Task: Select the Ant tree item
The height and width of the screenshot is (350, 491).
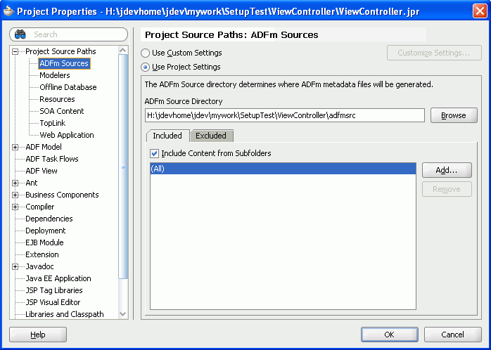Action: pos(32,183)
